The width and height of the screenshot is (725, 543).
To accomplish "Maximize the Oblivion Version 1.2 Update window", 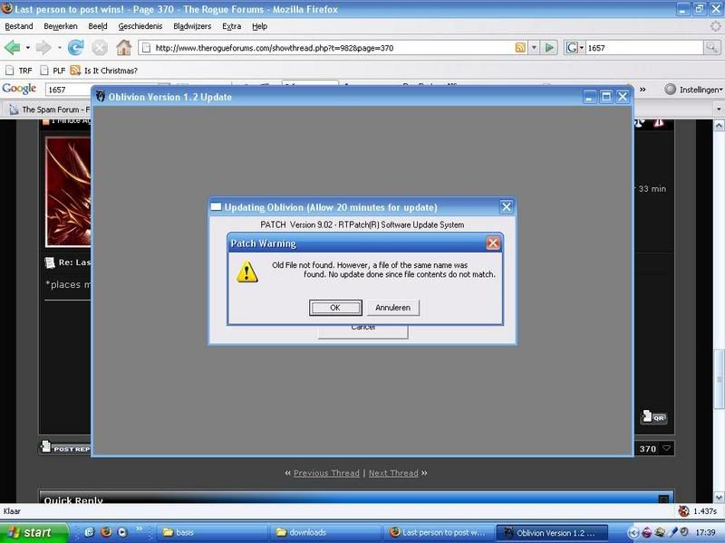I will coord(606,97).
